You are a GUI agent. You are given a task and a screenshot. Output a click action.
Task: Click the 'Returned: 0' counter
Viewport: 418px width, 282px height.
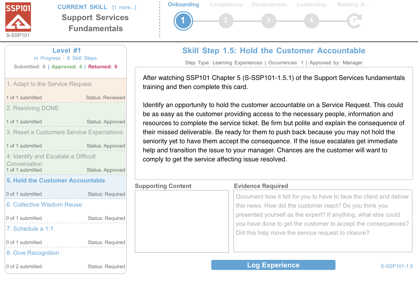(103, 67)
